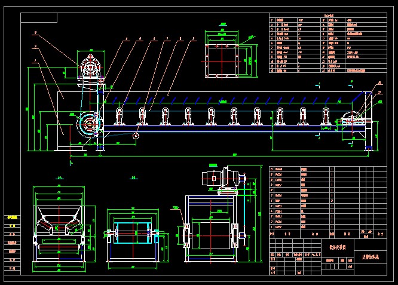398x285 pixels.
Task: Select the tail pulley at conveyor's right end
Action: click(347, 119)
